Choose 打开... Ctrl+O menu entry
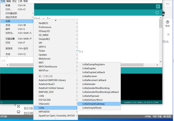The height and width of the screenshot is (121, 174). pos(17,9)
